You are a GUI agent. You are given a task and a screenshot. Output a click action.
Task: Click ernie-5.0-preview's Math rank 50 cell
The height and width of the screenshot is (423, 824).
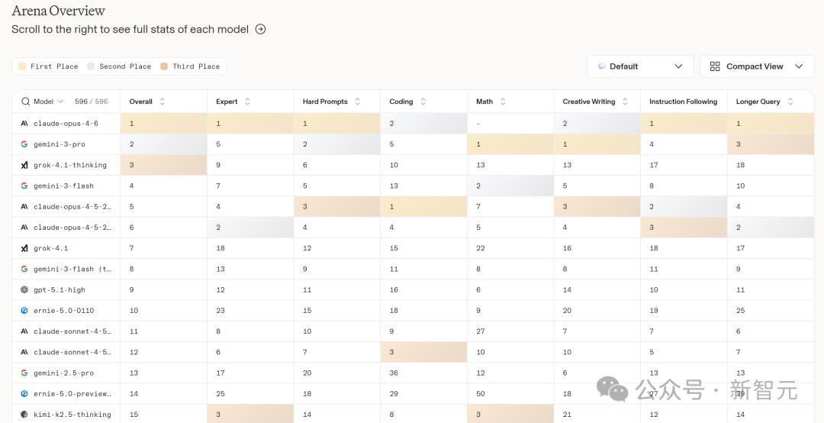click(x=510, y=393)
